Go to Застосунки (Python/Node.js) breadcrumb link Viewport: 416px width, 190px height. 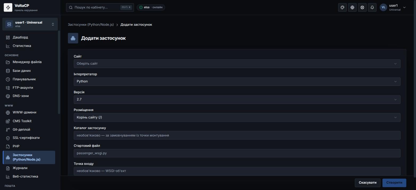(91, 25)
